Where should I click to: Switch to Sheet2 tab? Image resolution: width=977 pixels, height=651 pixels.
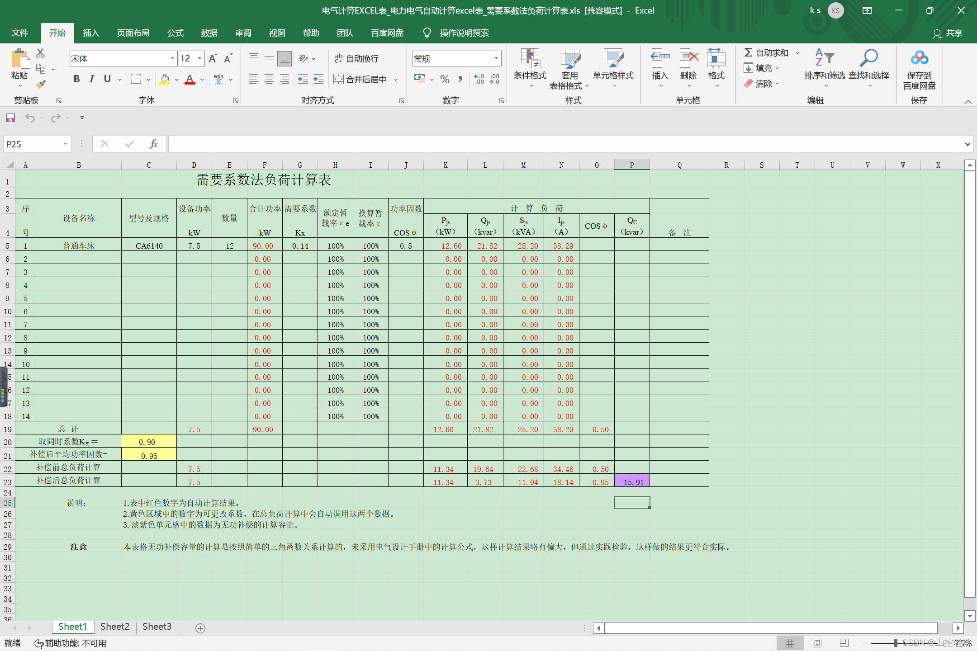pyautogui.click(x=115, y=627)
